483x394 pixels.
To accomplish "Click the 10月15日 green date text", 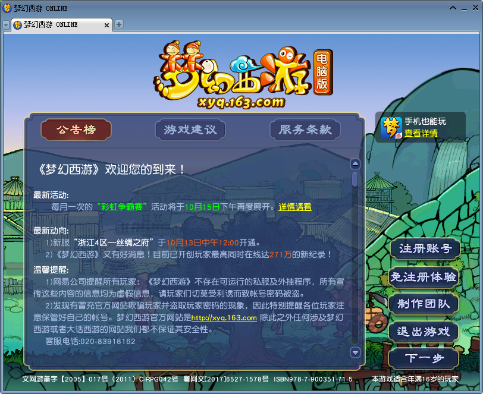I will pos(202,207).
